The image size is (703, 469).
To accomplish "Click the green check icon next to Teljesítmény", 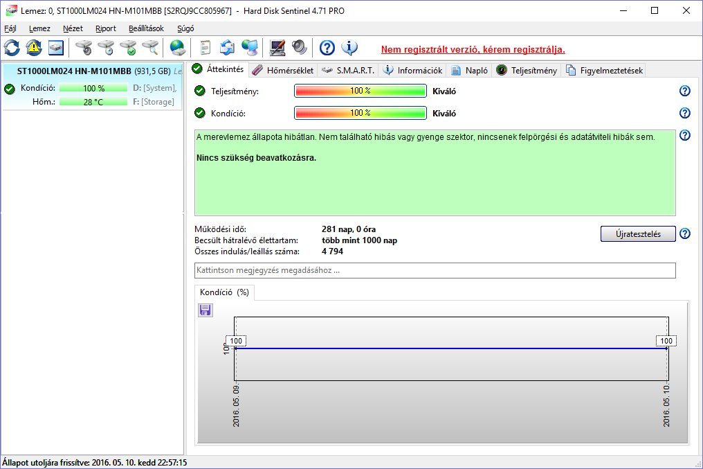I will point(200,91).
